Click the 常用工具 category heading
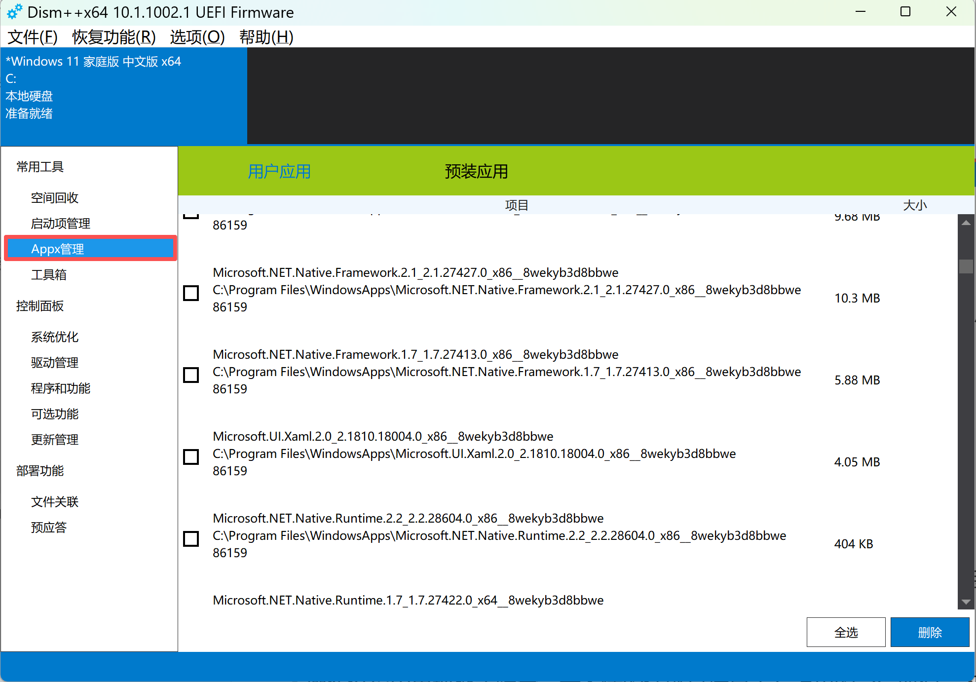The height and width of the screenshot is (682, 976). 40,167
